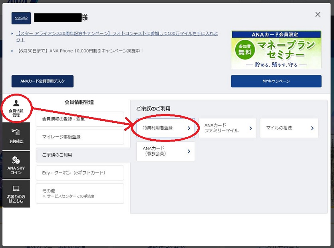Image resolution: width=334 pixels, height=248 pixels.
Task: Select the 会員情報管理 person icon tab
Action: pyautogui.click(x=16, y=108)
